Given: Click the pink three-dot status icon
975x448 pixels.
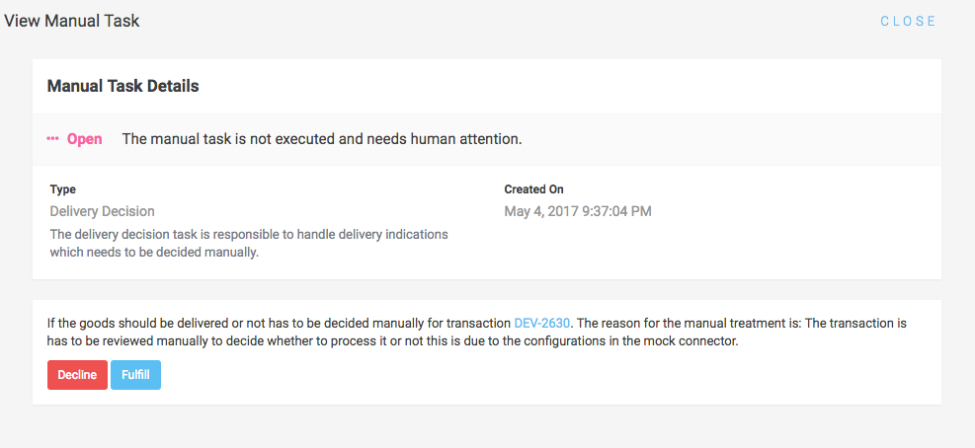Looking at the screenshot, I should [53, 139].
